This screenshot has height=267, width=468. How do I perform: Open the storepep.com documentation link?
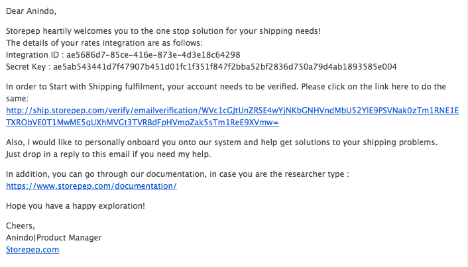[x=91, y=186]
